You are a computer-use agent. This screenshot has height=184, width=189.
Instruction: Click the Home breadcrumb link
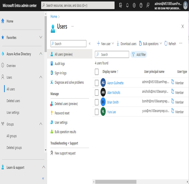point(54,17)
